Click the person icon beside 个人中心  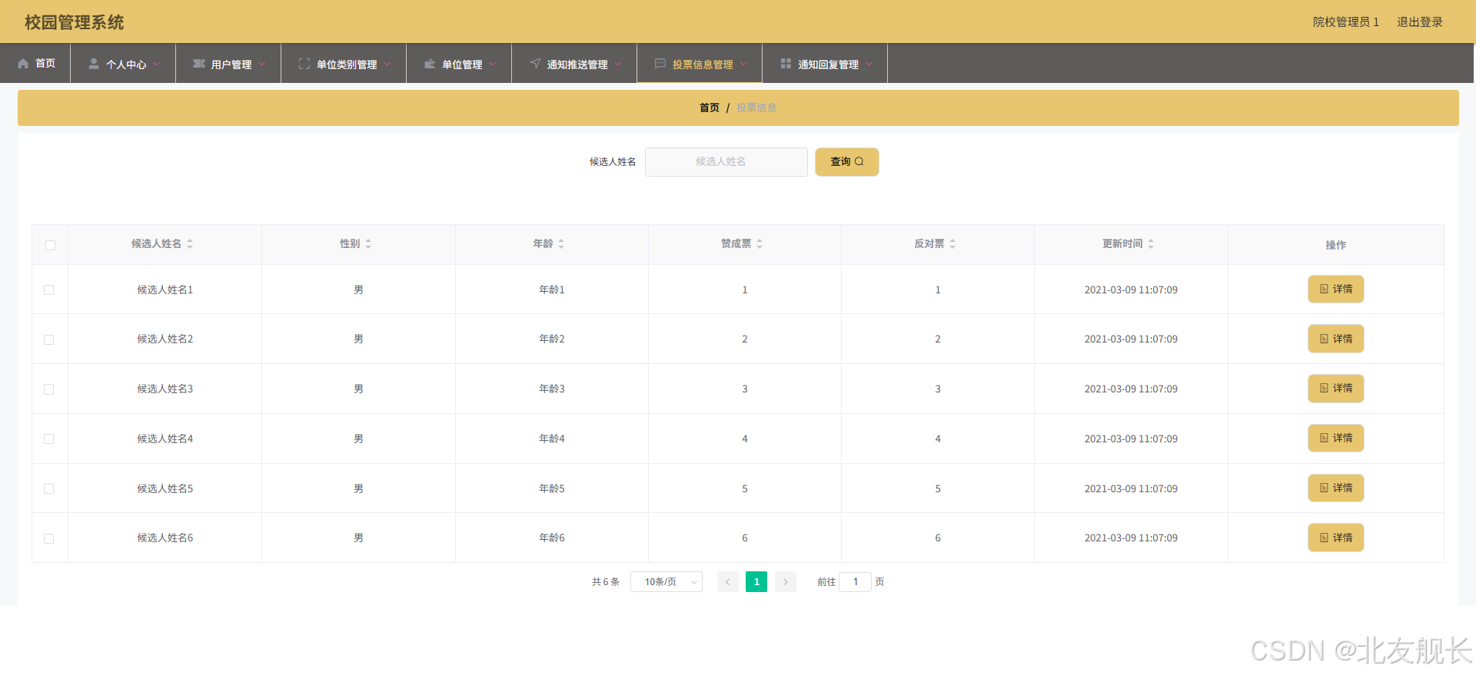[94, 64]
